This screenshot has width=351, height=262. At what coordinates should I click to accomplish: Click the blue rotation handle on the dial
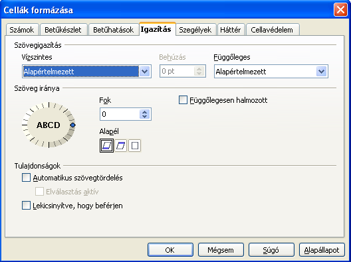pos(72,125)
